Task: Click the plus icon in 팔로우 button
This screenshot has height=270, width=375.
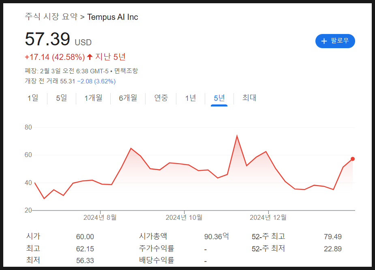Action: (324, 41)
